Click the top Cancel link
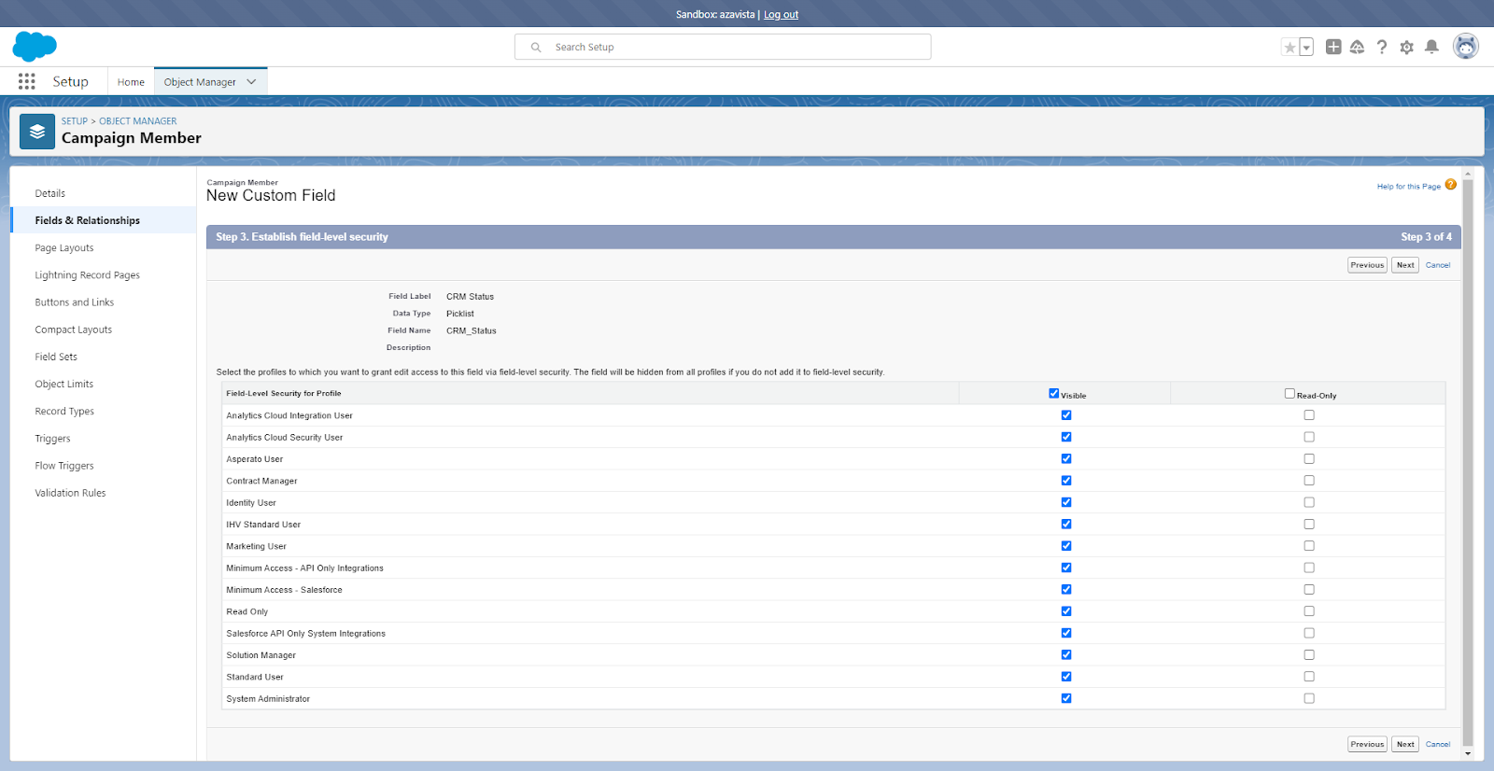 pos(1438,265)
